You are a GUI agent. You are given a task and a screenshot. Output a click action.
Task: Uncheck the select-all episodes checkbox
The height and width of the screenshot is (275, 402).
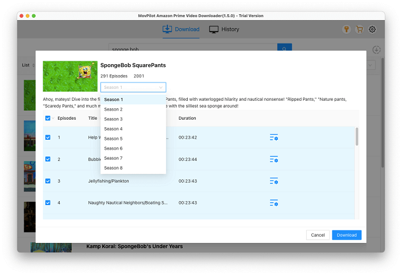(x=48, y=118)
